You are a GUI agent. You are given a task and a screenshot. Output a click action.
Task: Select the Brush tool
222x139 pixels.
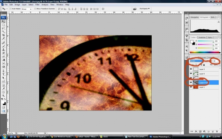[3, 46]
